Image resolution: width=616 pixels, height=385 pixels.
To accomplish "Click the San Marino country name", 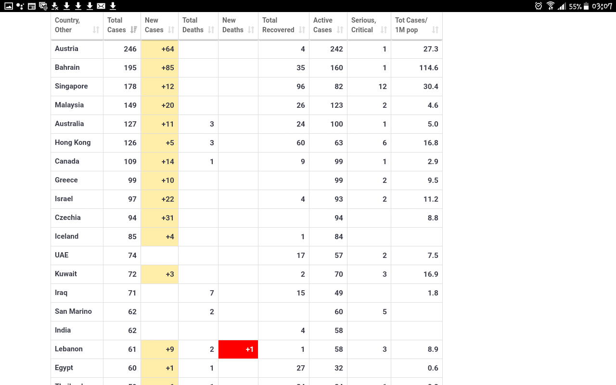I will [73, 311].
